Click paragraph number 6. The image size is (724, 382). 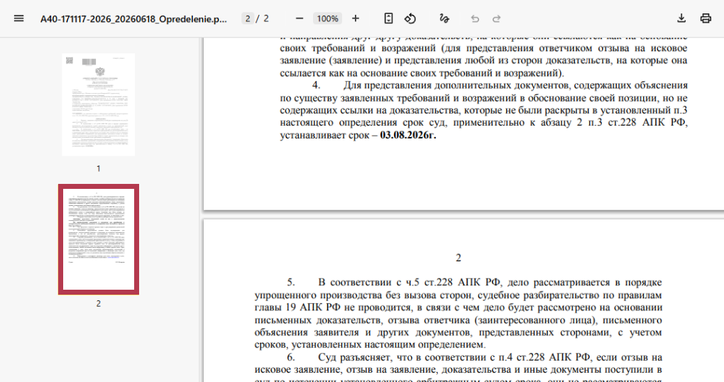point(291,358)
